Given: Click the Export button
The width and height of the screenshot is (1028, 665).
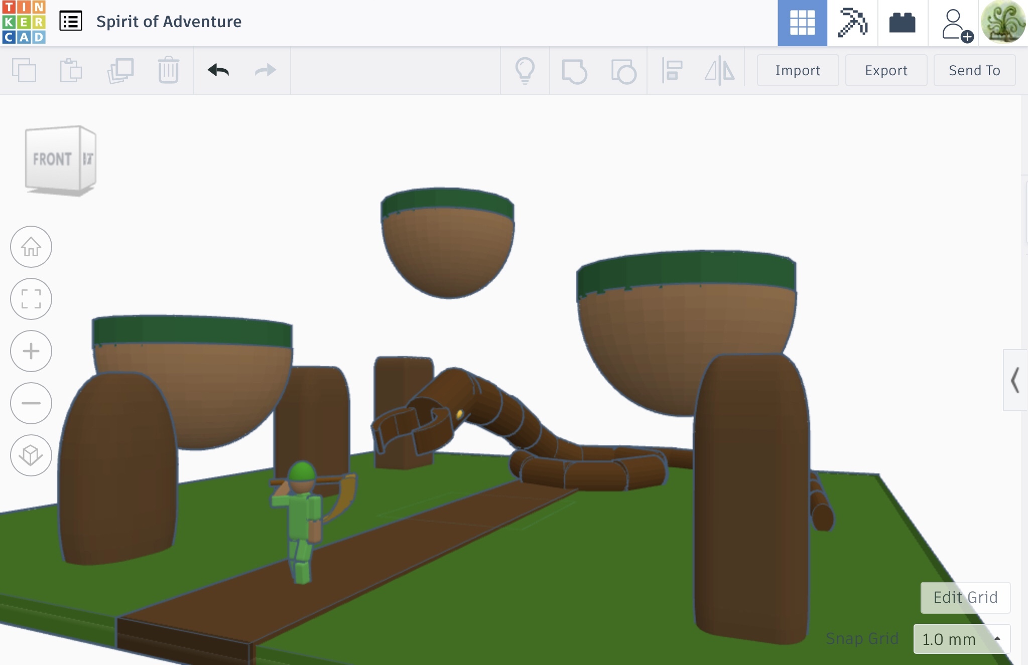Looking at the screenshot, I should pos(886,70).
